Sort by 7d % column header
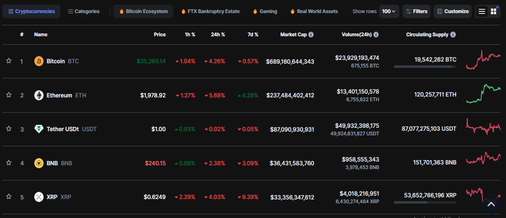506x218 pixels. 253,35
